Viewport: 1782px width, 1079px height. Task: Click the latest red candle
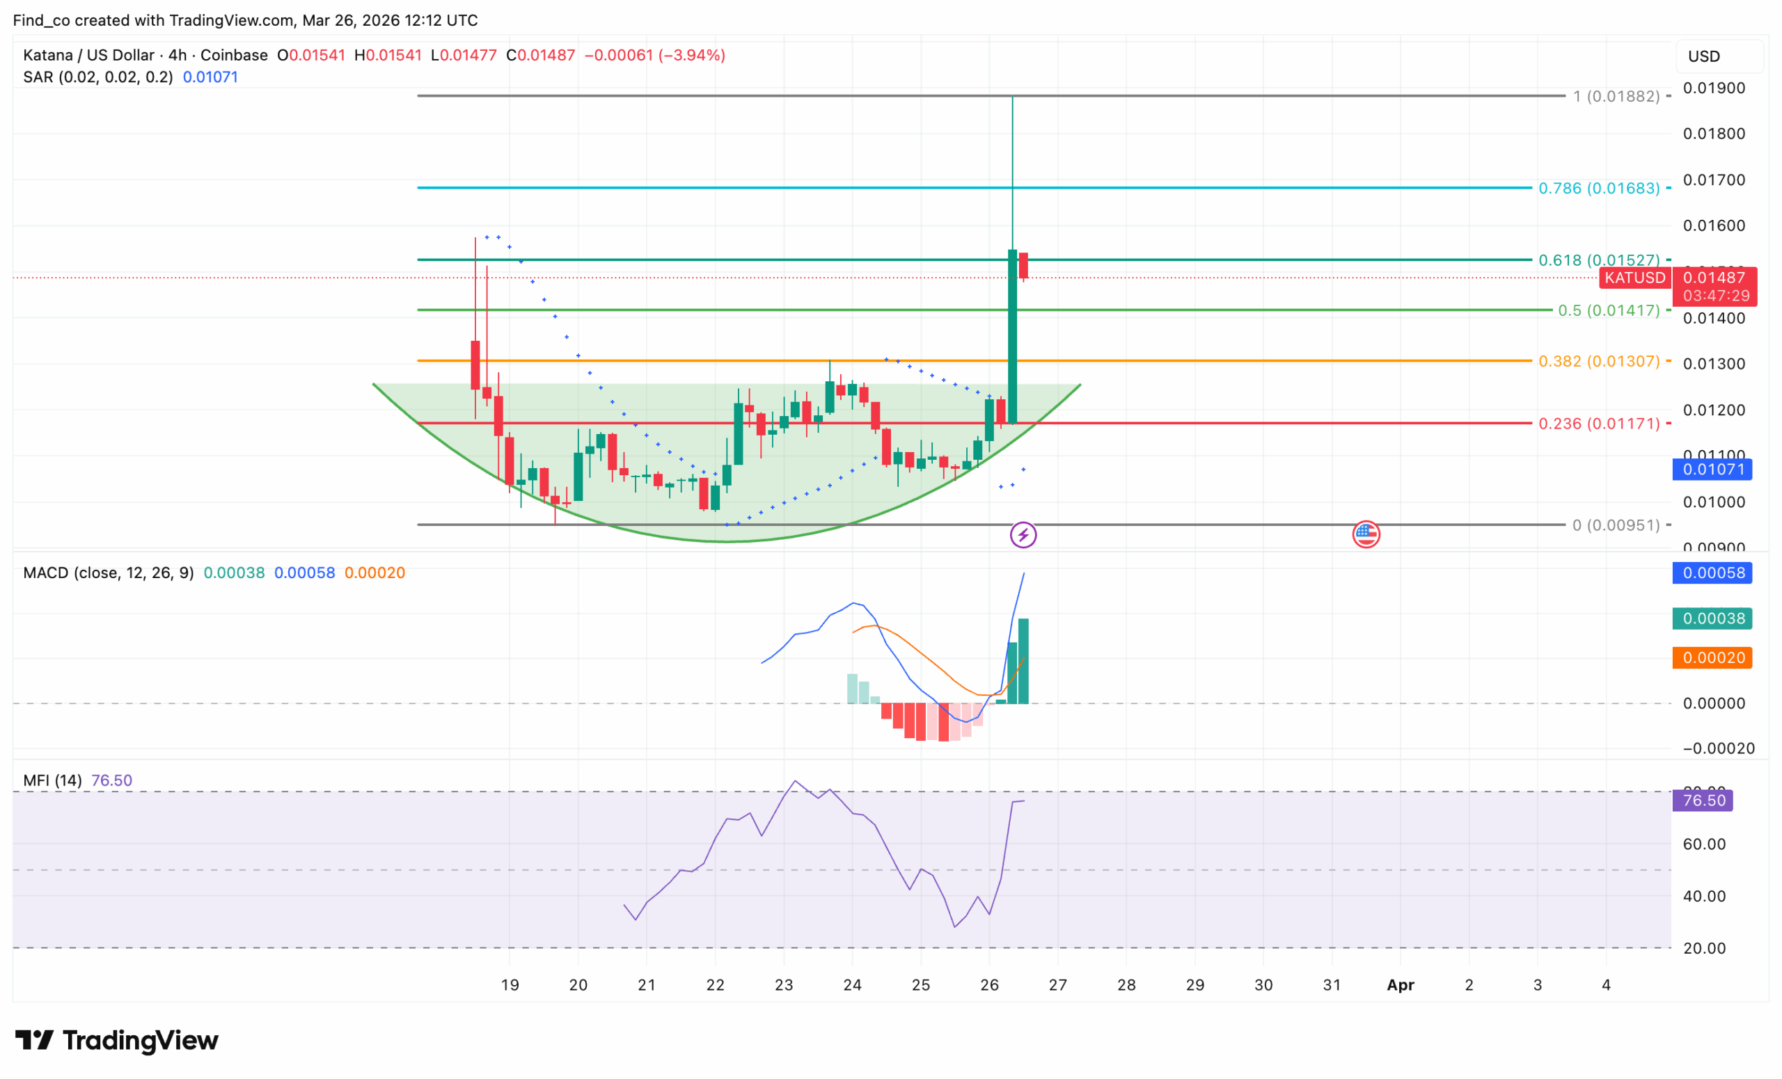point(1023,265)
